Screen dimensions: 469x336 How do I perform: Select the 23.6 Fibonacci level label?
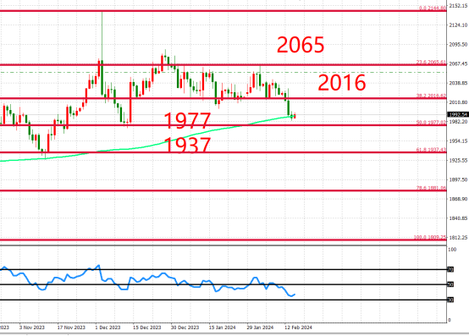(x=431, y=62)
